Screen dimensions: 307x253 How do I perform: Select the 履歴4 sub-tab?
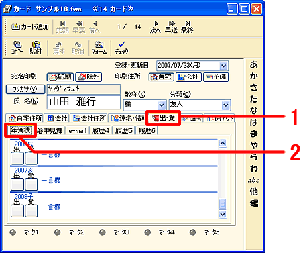point(101,130)
